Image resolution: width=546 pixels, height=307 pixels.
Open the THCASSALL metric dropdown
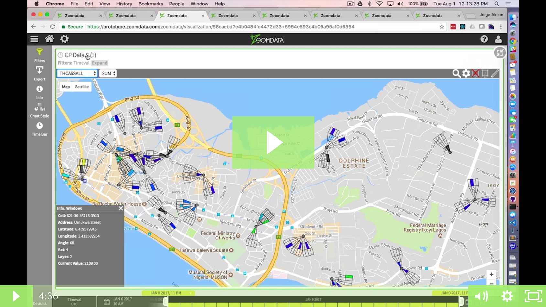(x=77, y=73)
